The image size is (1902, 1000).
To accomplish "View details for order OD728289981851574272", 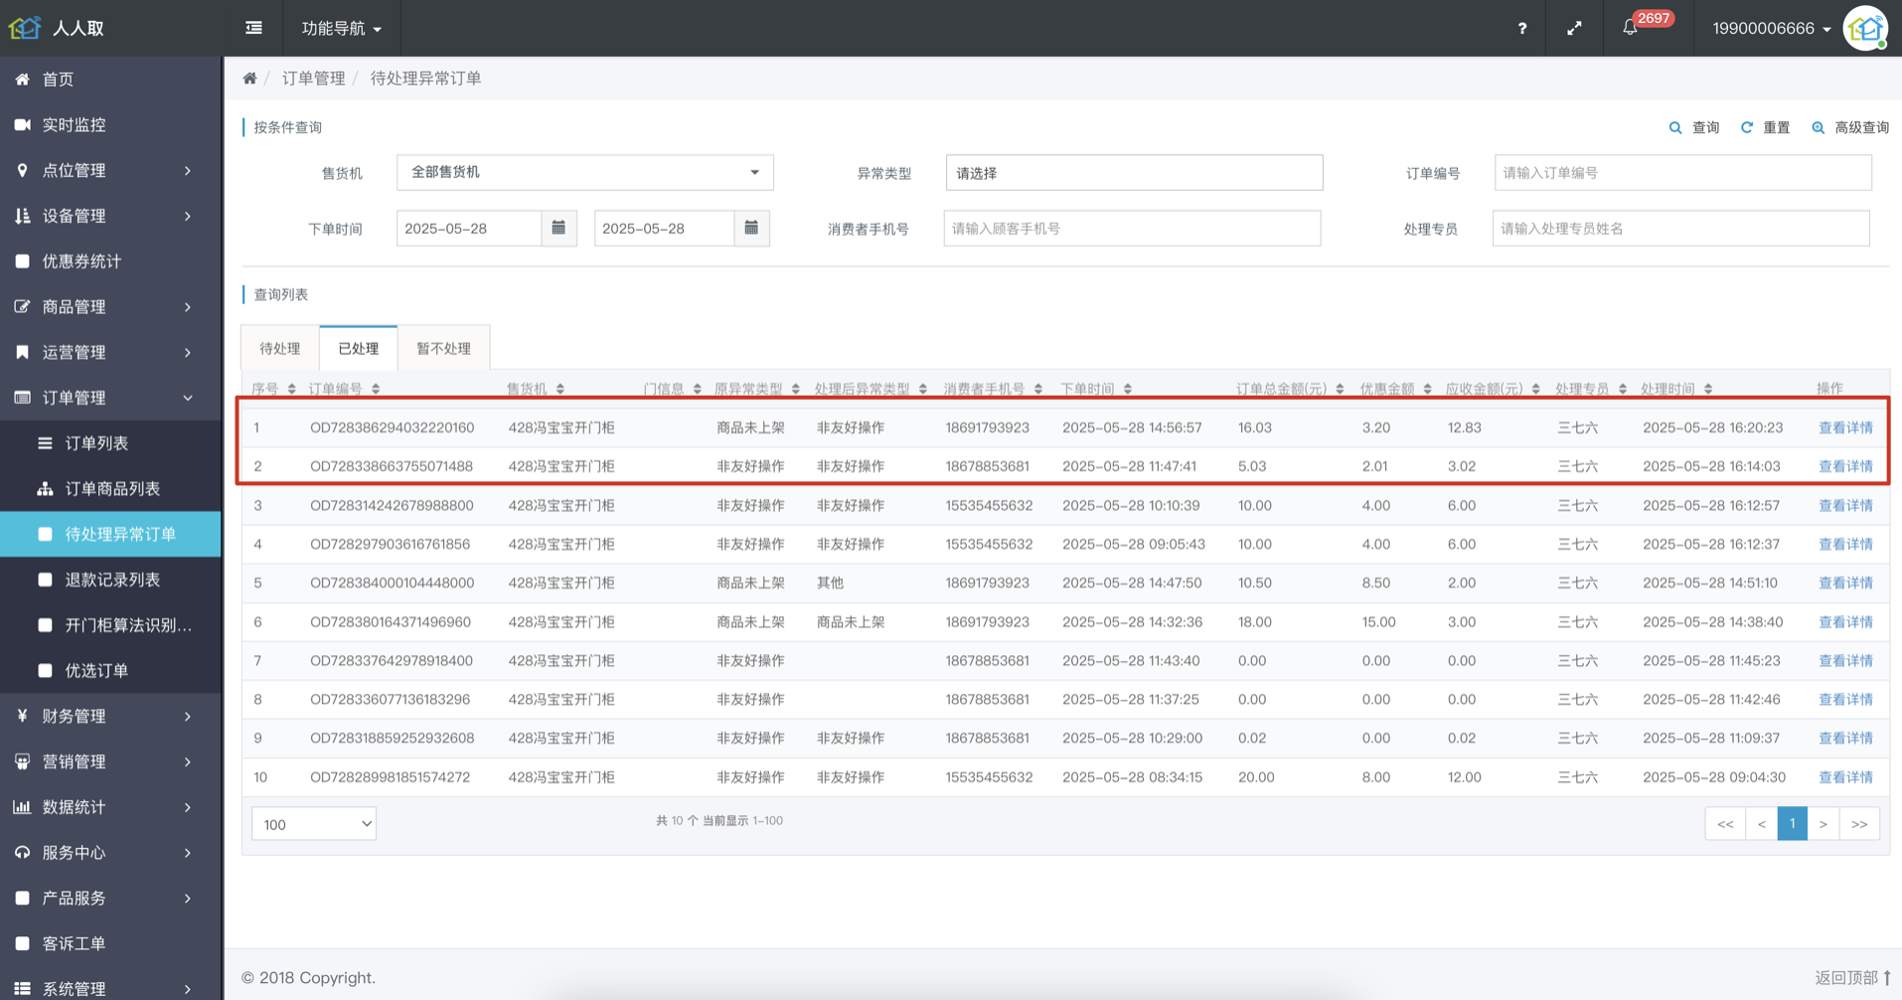I will [1845, 777].
